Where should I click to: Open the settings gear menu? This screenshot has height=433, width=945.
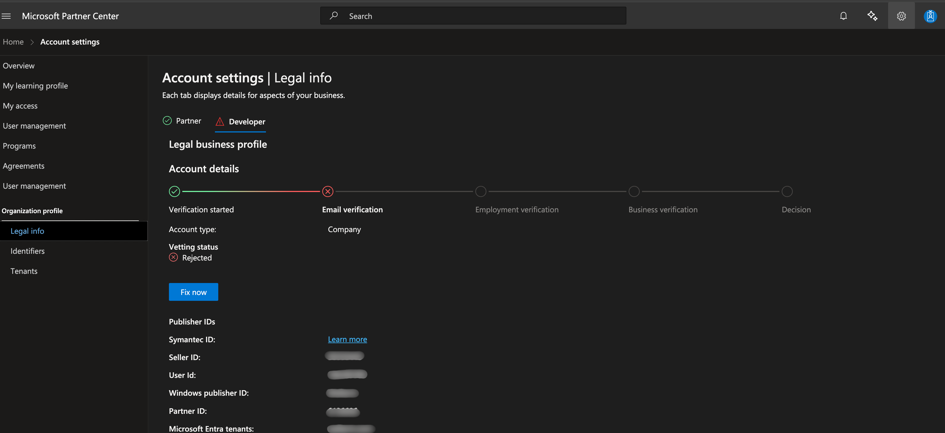901,16
